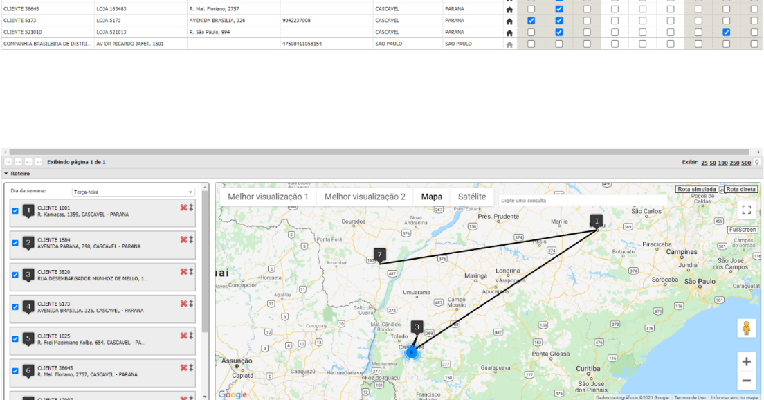
Task: Uncheck the ticked checkbox in CLIENTE 36645 table row
Action: (x=559, y=9)
